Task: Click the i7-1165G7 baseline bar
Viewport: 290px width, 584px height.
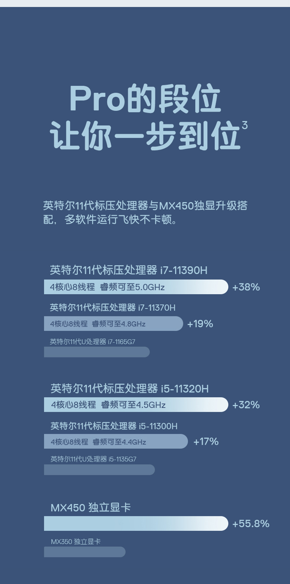Action: (x=97, y=352)
